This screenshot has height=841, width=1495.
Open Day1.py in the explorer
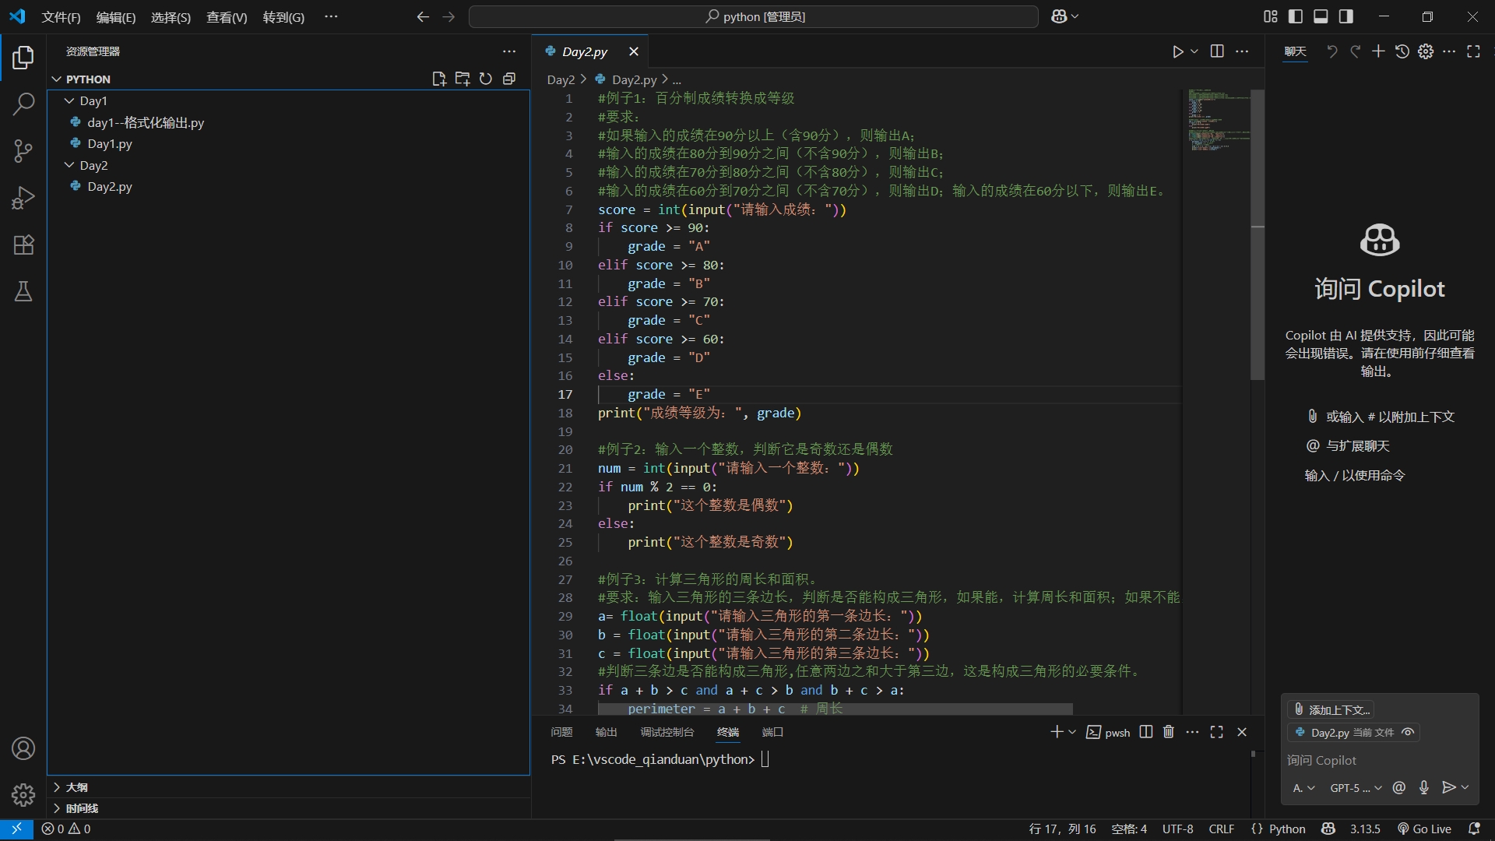click(110, 143)
